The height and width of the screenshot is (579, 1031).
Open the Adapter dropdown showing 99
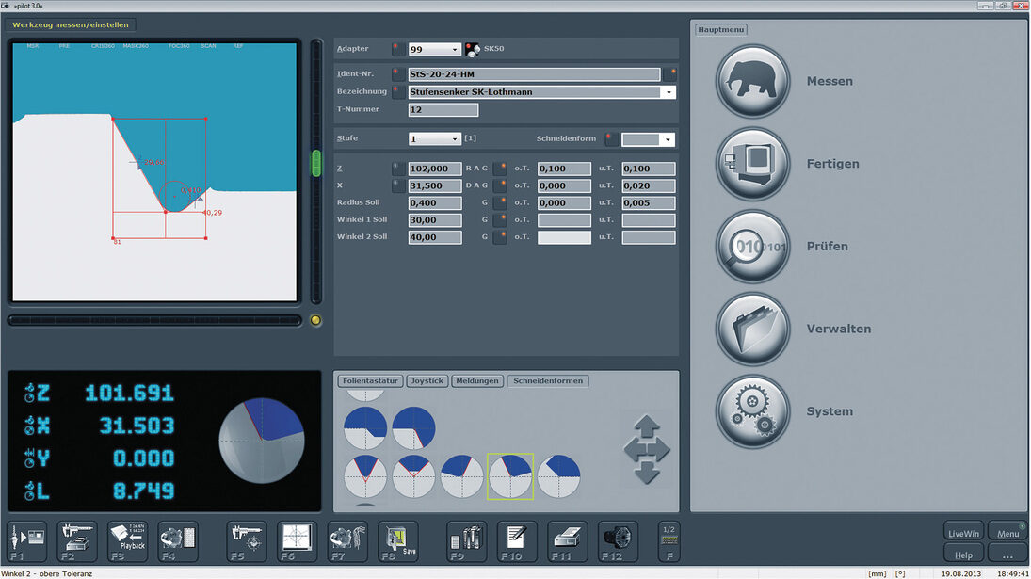[x=455, y=50]
